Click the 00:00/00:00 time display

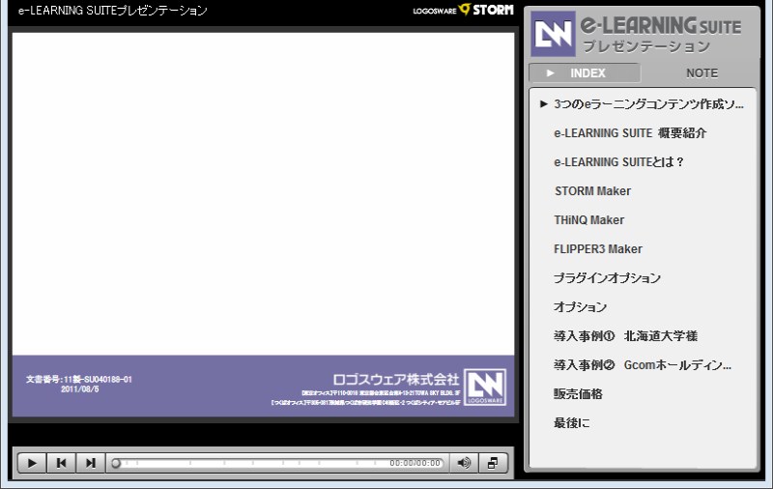pos(415,463)
